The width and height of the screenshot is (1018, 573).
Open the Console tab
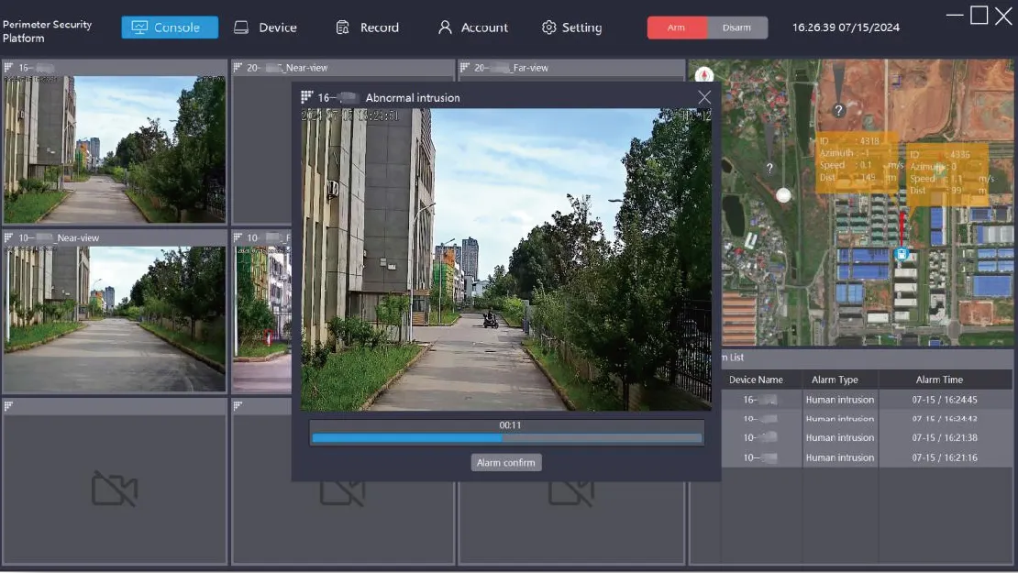point(170,28)
